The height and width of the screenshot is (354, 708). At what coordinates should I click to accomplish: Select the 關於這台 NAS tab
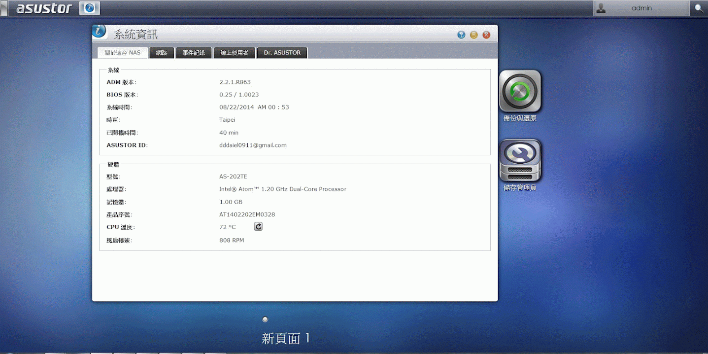point(123,53)
